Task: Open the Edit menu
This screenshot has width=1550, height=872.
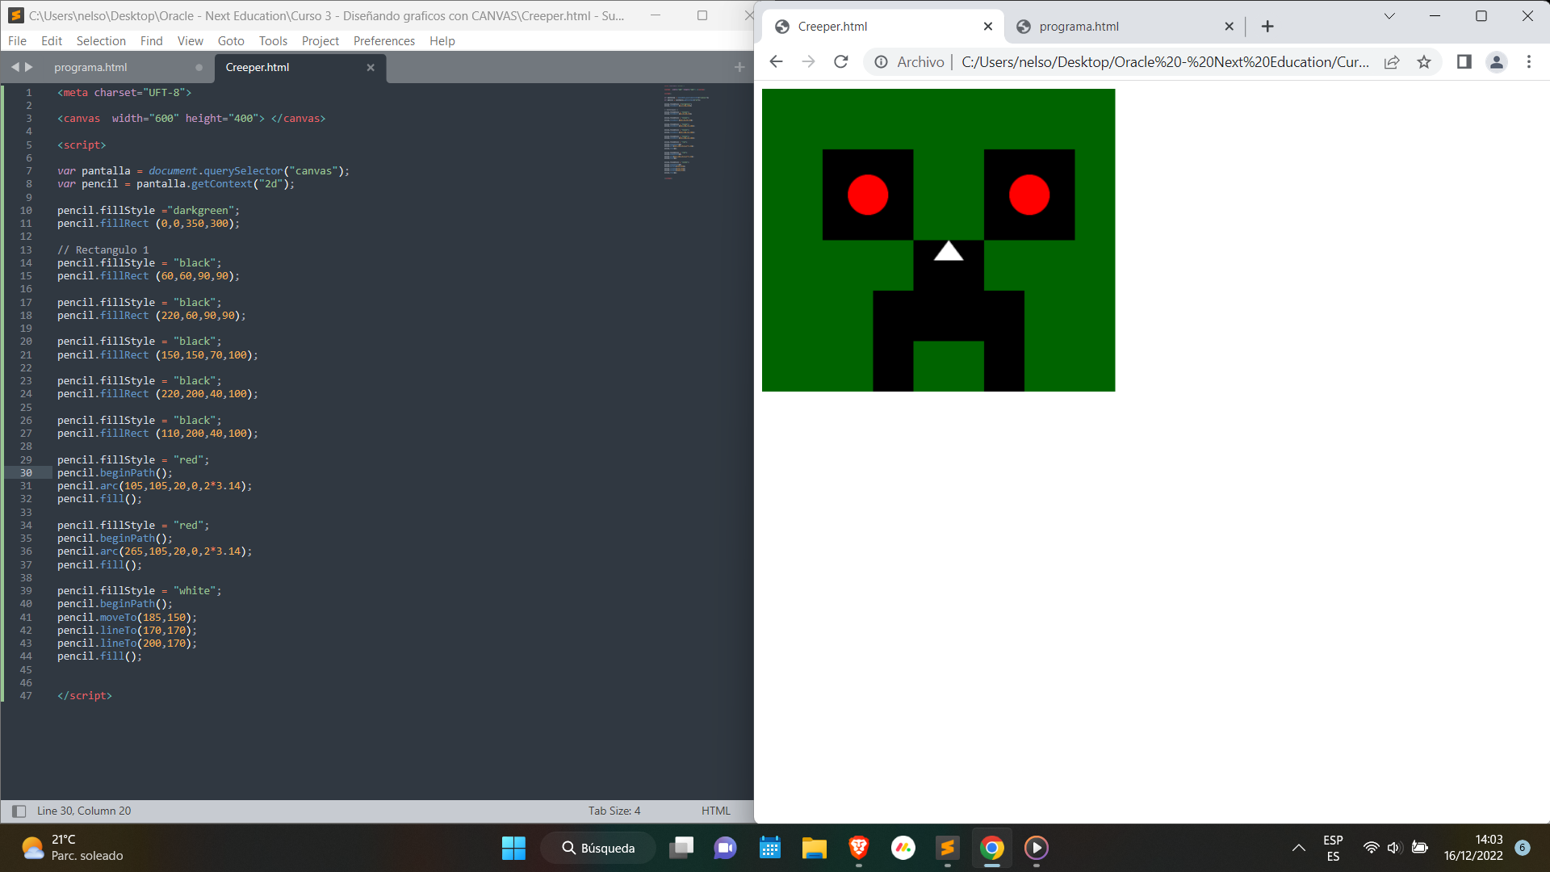Action: click(52, 41)
